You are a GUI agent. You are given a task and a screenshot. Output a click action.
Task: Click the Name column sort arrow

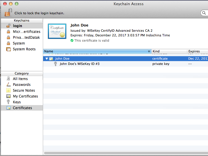(x=149, y=52)
